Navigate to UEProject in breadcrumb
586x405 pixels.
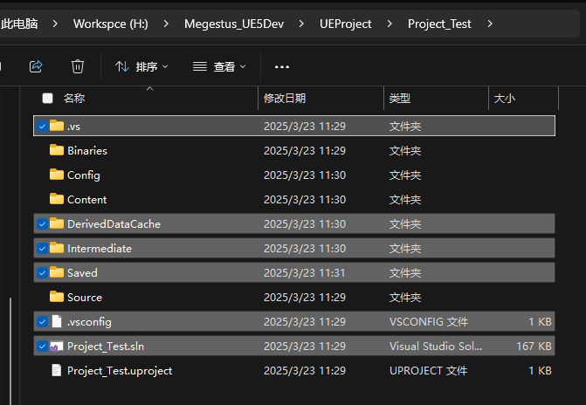click(345, 24)
